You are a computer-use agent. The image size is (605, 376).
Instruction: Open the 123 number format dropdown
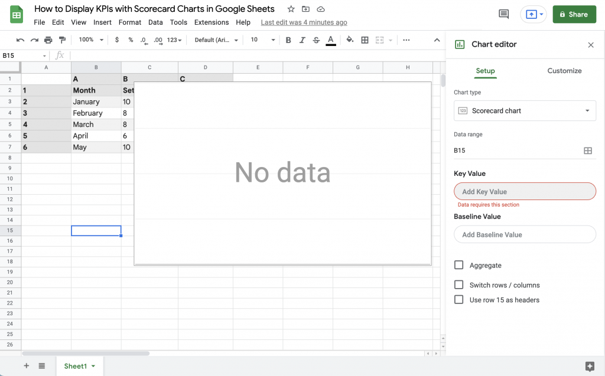click(x=174, y=40)
